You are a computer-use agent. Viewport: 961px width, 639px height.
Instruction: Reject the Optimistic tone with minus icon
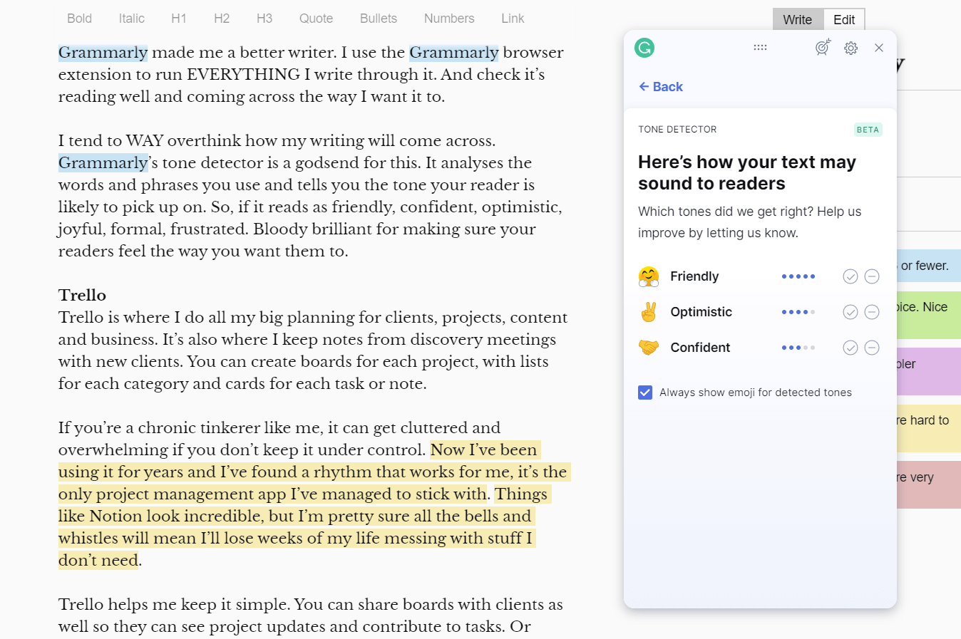tap(872, 312)
